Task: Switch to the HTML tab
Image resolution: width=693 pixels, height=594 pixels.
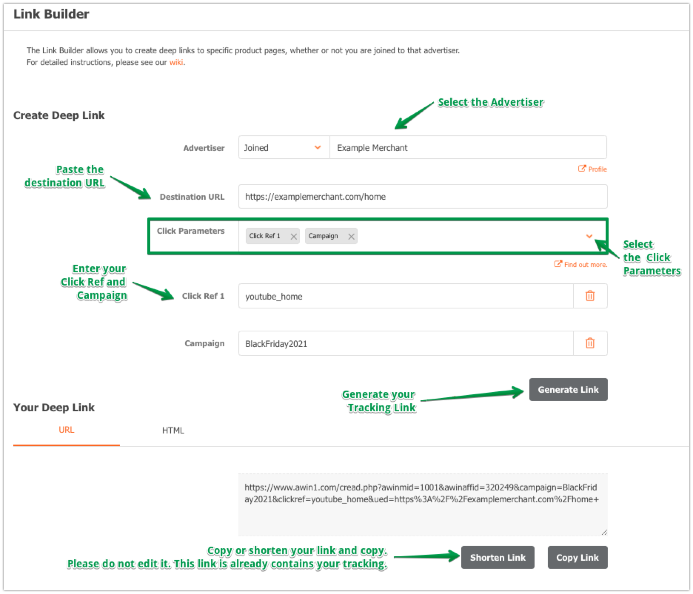Action: tap(173, 431)
